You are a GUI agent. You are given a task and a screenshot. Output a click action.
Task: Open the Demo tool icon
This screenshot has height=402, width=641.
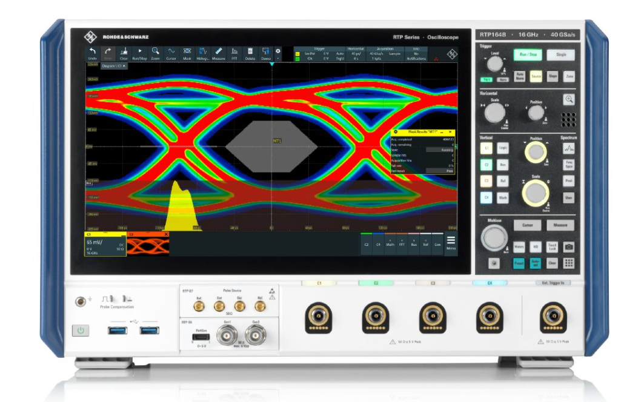[x=266, y=53]
